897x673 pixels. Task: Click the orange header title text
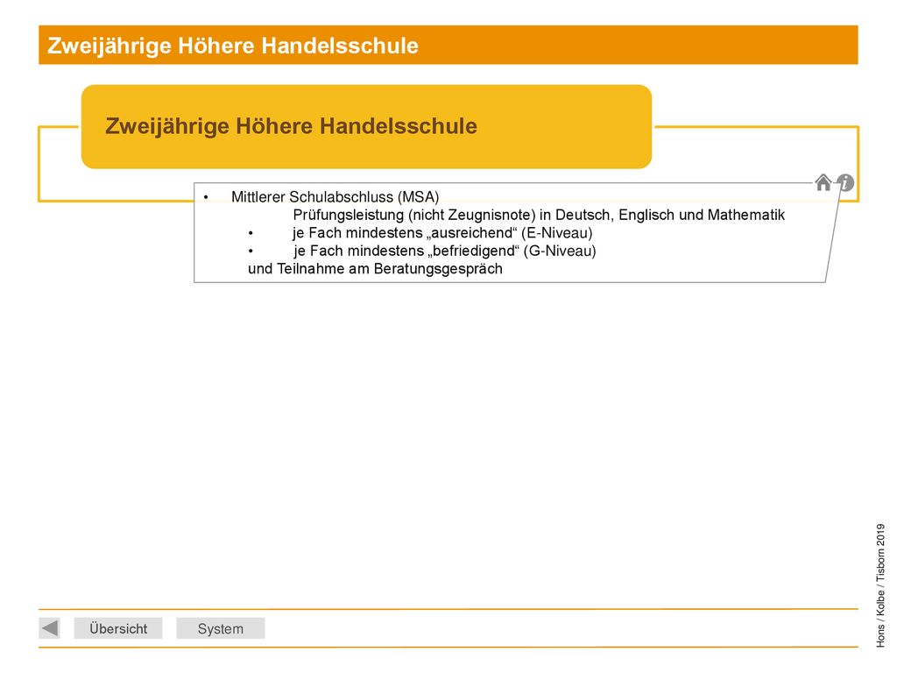tap(233, 46)
